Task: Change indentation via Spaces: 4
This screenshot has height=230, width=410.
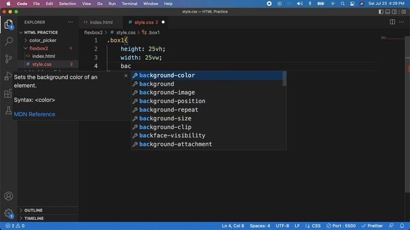Action: click(259, 226)
